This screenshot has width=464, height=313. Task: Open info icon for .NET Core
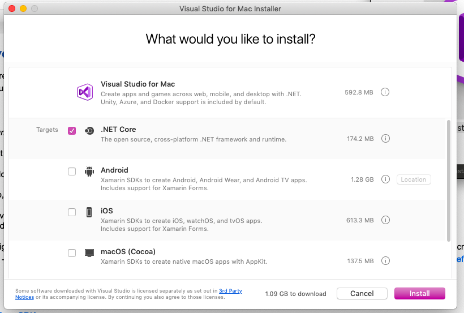pos(385,138)
